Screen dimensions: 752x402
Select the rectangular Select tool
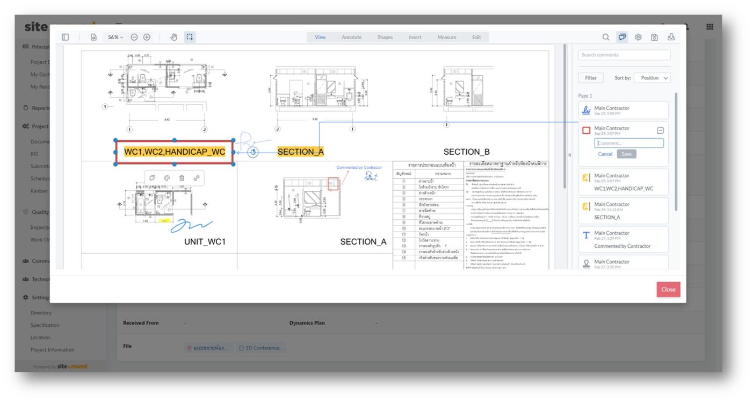(190, 37)
